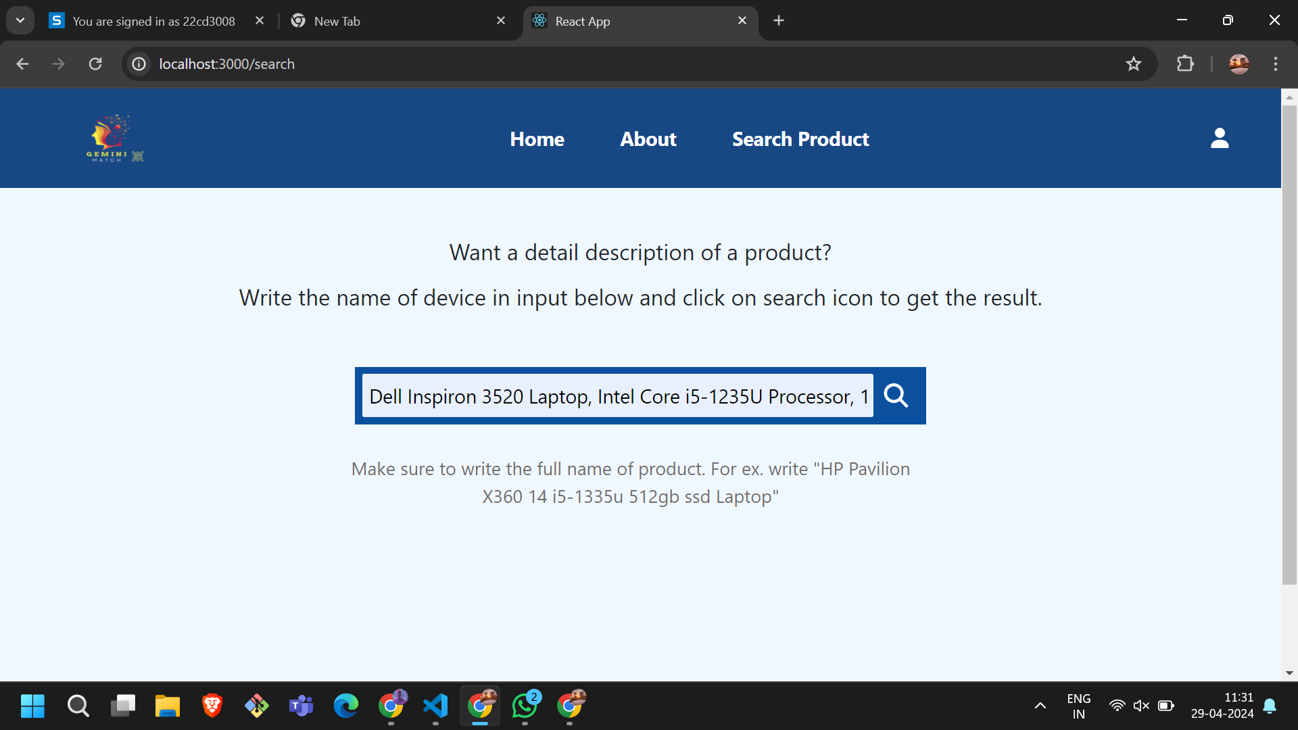Open the About page link

click(648, 139)
